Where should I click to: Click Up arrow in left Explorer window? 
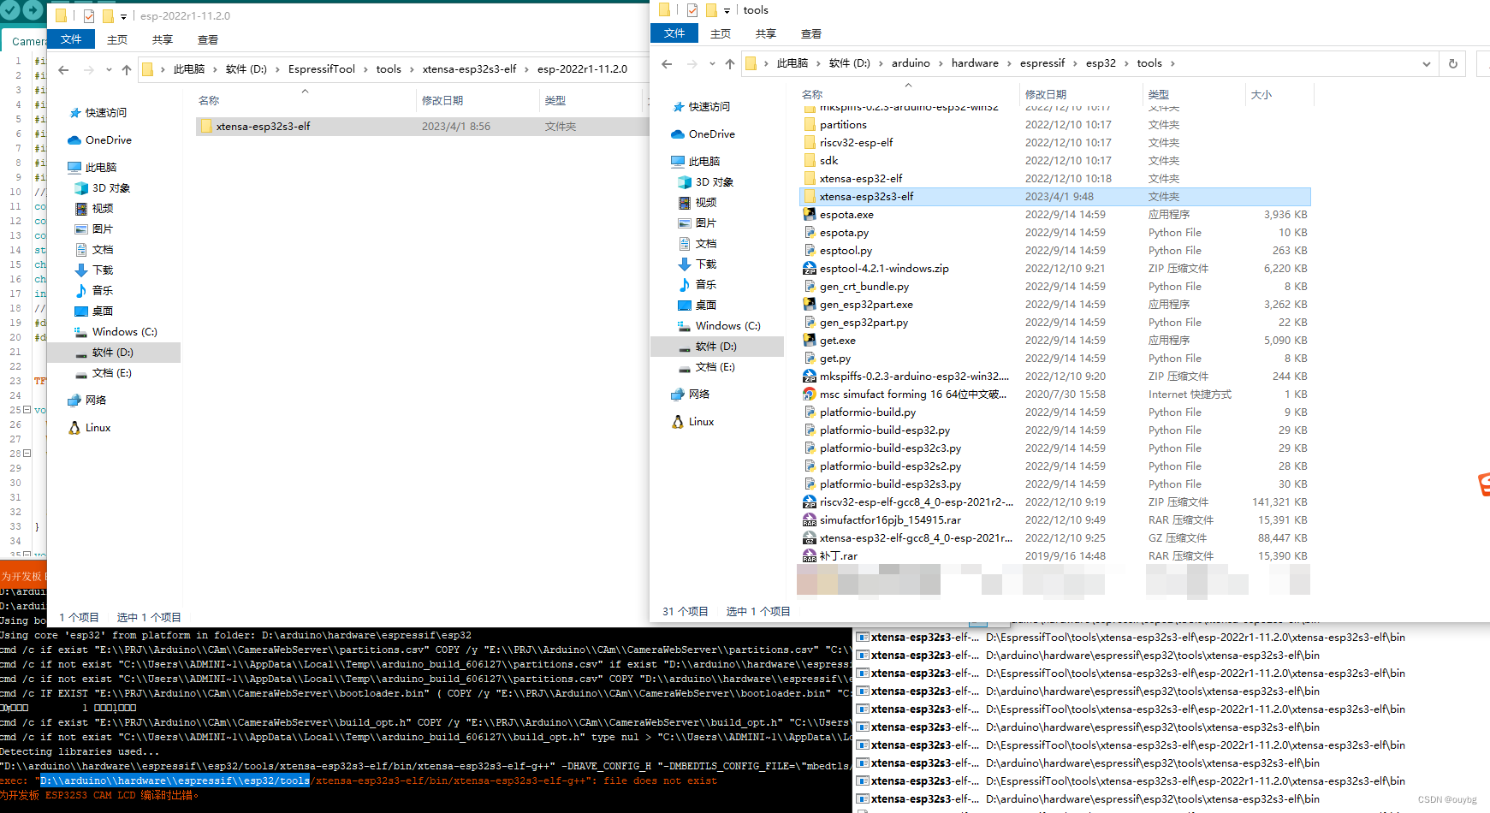coord(127,69)
